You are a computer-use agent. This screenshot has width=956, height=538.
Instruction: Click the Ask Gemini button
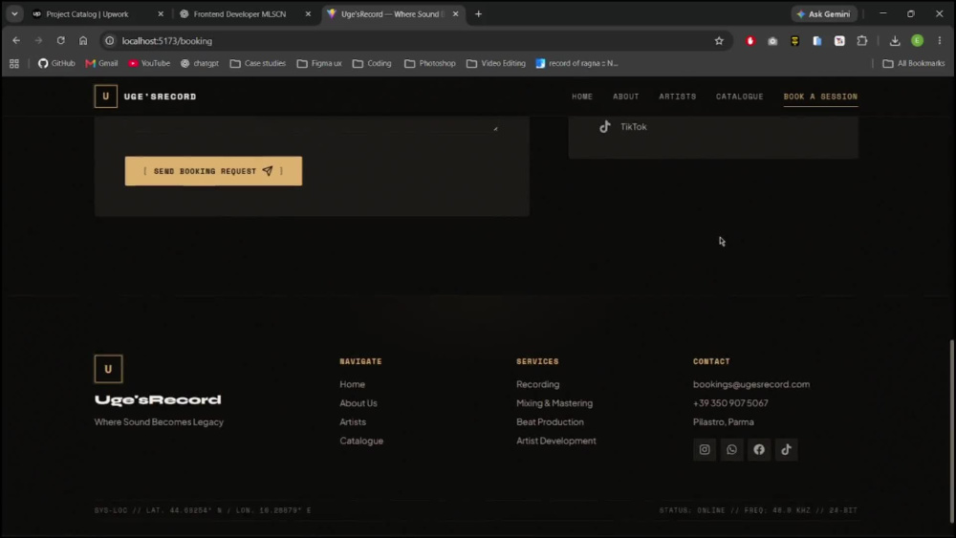824,14
